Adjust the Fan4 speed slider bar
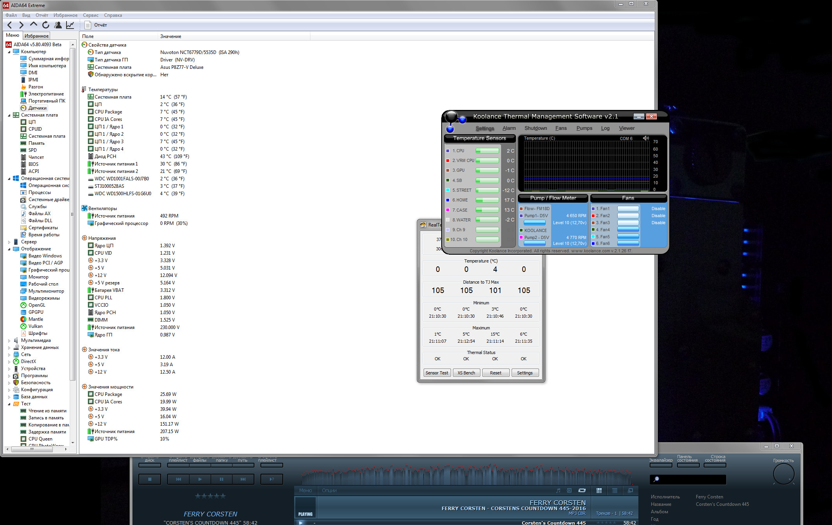 (628, 230)
